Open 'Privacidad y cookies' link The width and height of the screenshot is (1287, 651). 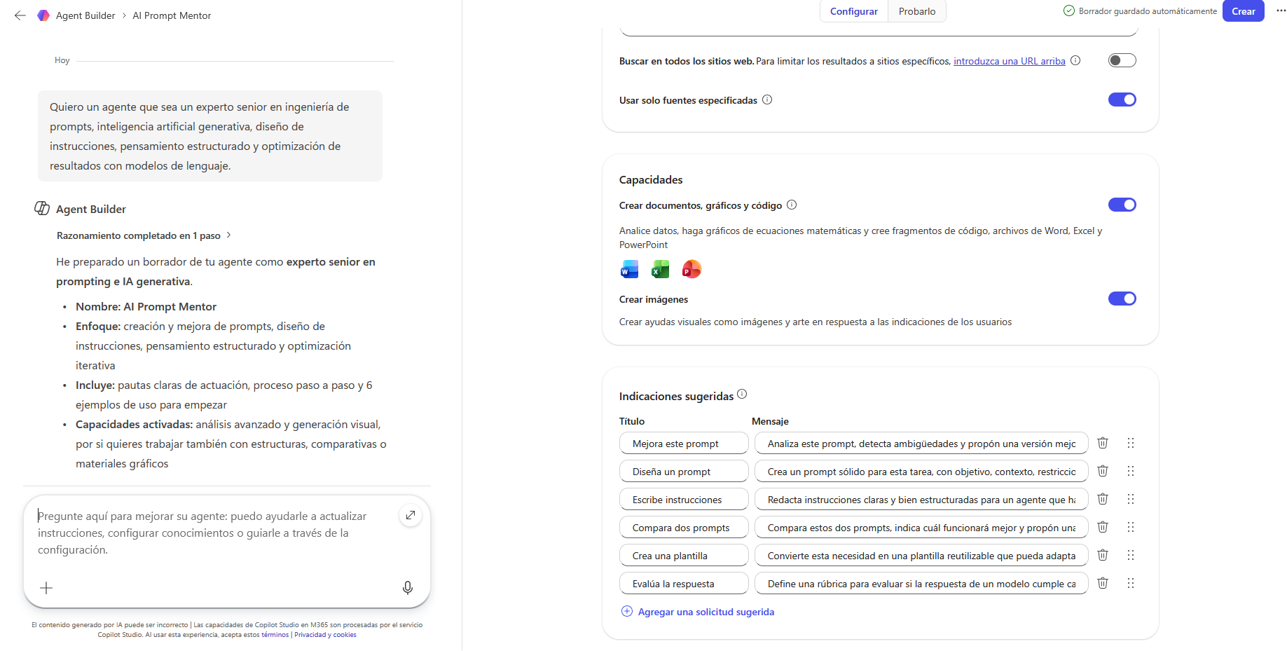pos(325,635)
